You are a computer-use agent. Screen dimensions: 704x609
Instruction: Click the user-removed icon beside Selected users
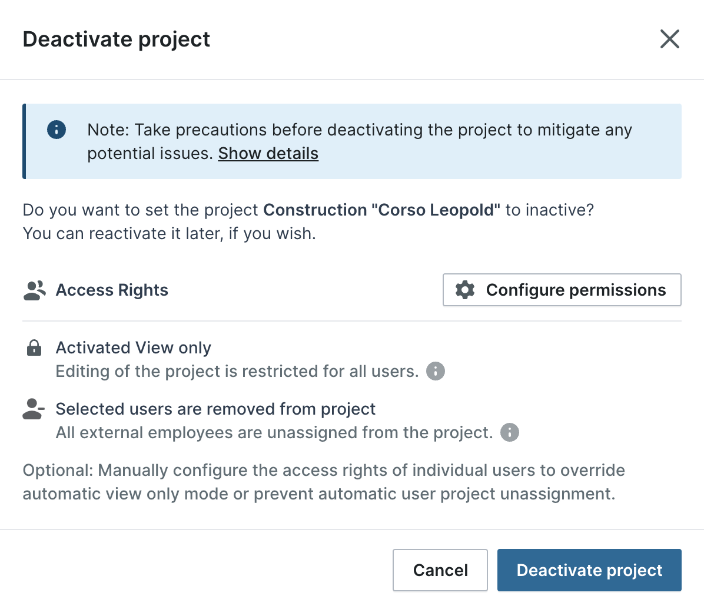(34, 409)
